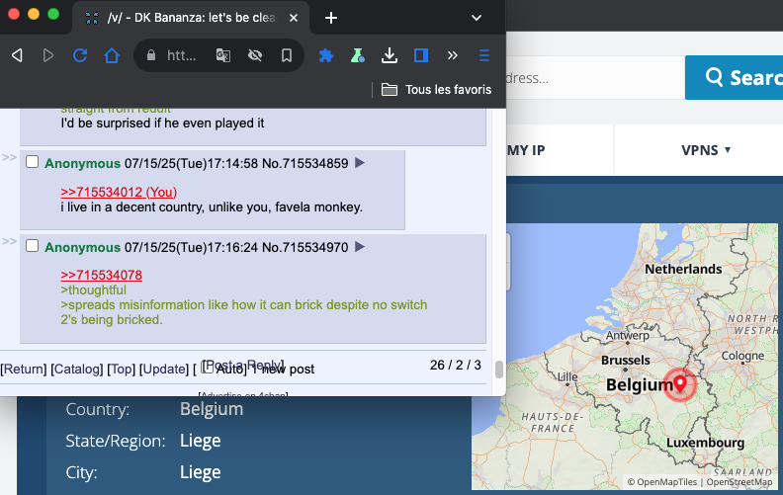Image resolution: width=783 pixels, height=495 pixels.
Task: Click the greentext line ">thoughtful"
Action: click(93, 289)
